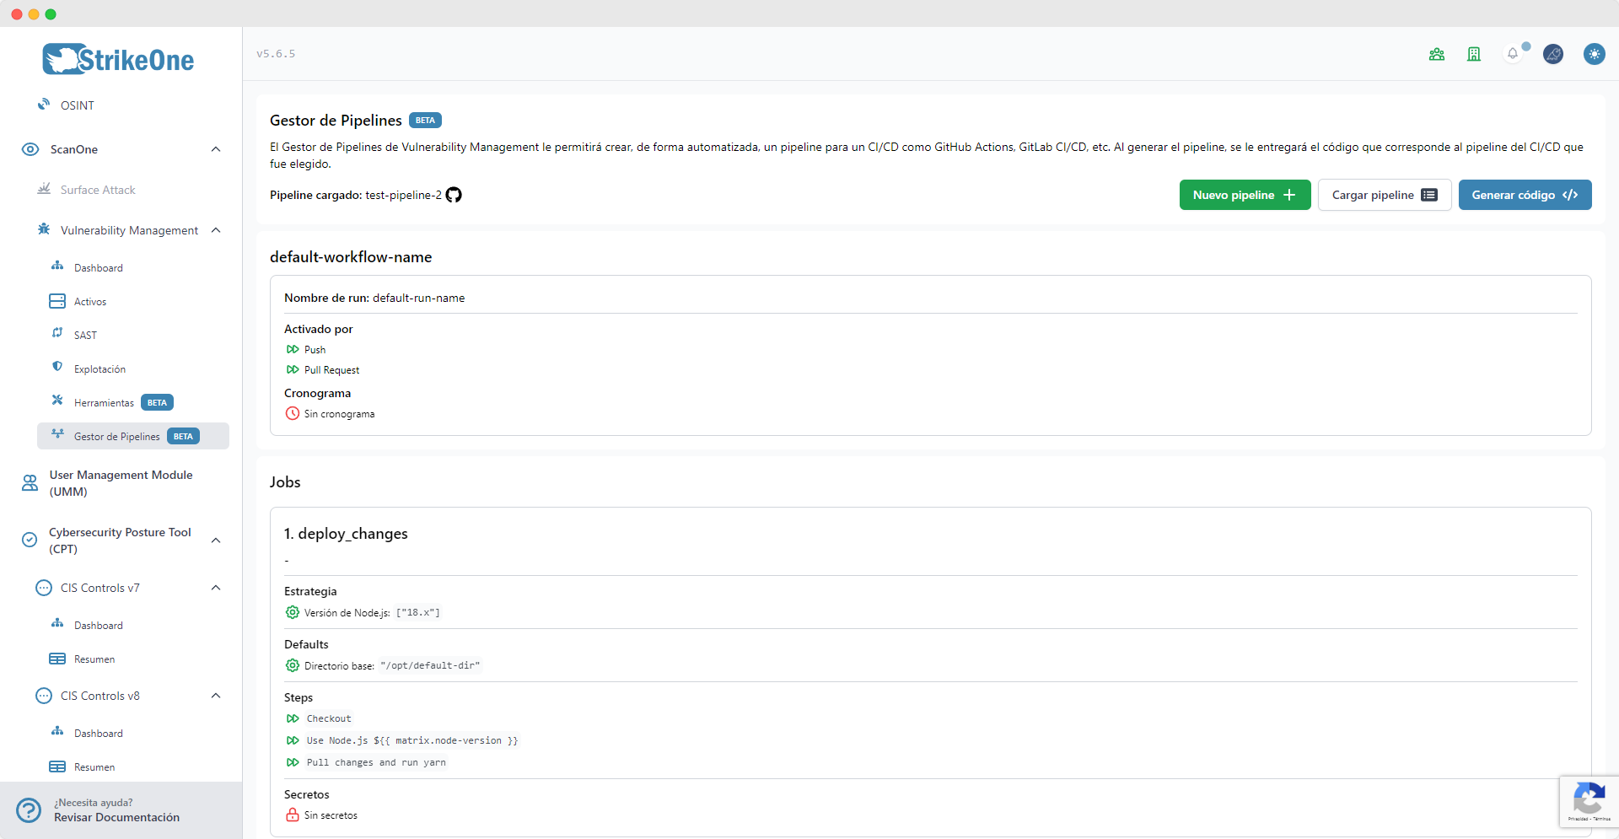Click Generar código button
1619x839 pixels.
1525,195
